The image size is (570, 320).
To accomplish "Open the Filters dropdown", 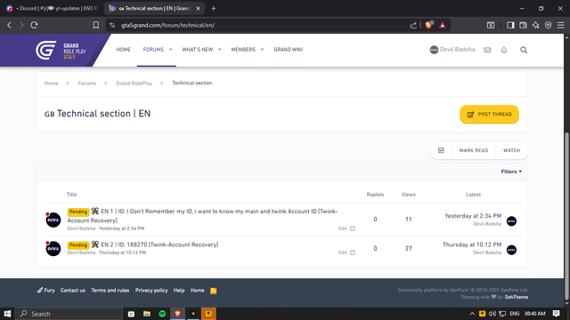I will [511, 172].
